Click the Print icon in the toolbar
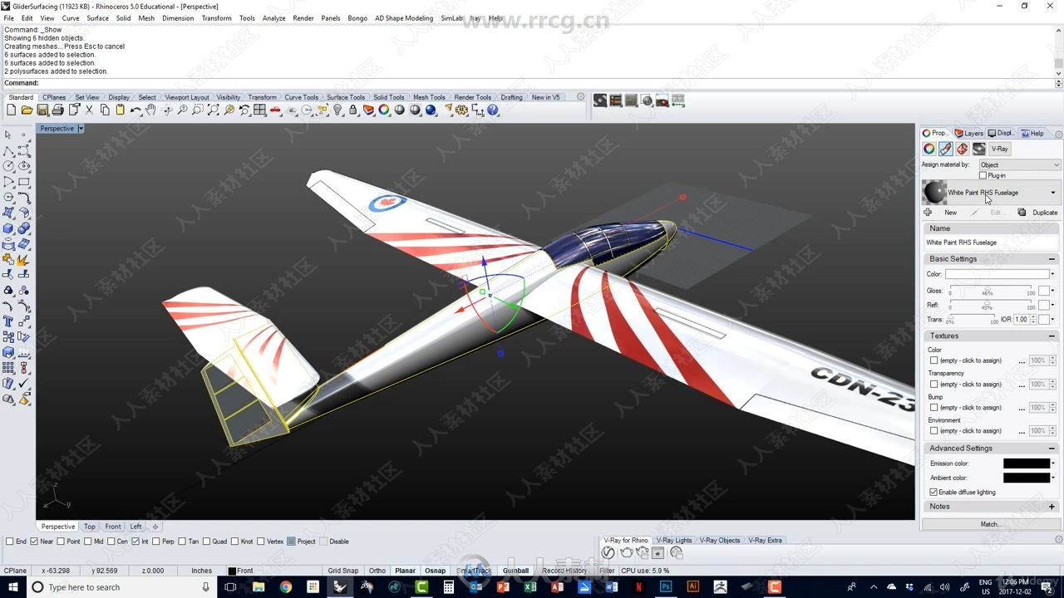 click(58, 110)
